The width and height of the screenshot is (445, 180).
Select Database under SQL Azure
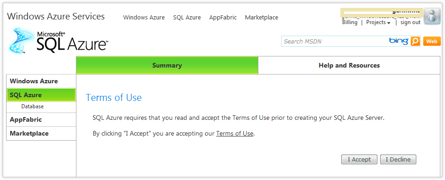[32, 106]
